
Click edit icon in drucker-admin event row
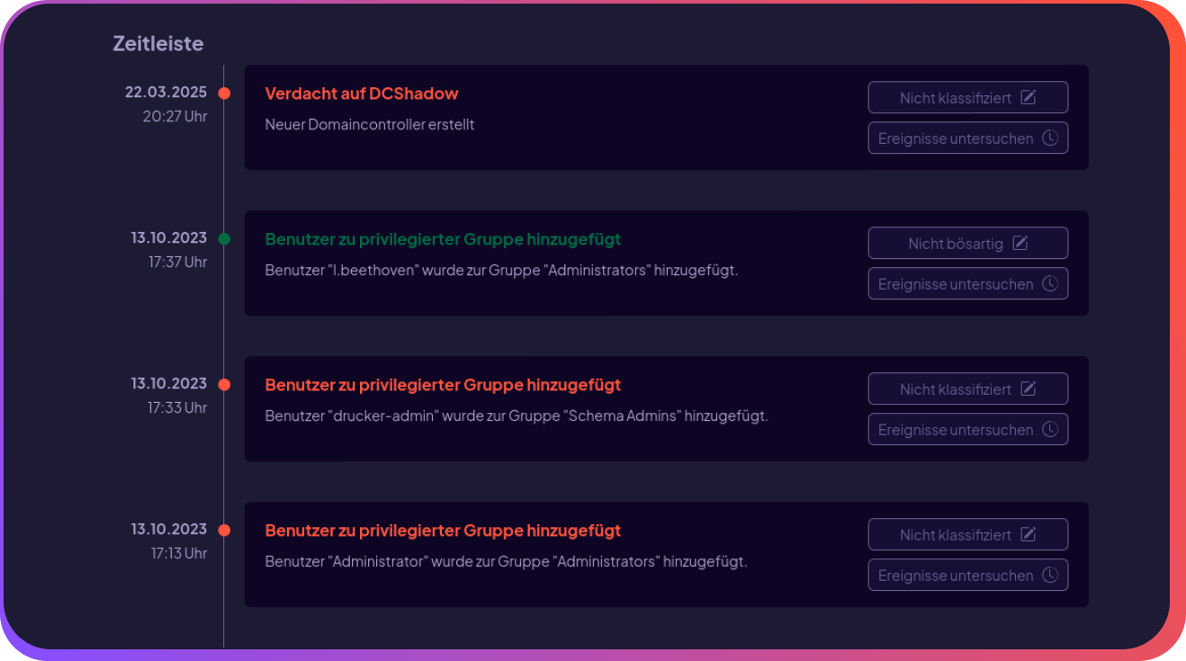click(x=1029, y=389)
